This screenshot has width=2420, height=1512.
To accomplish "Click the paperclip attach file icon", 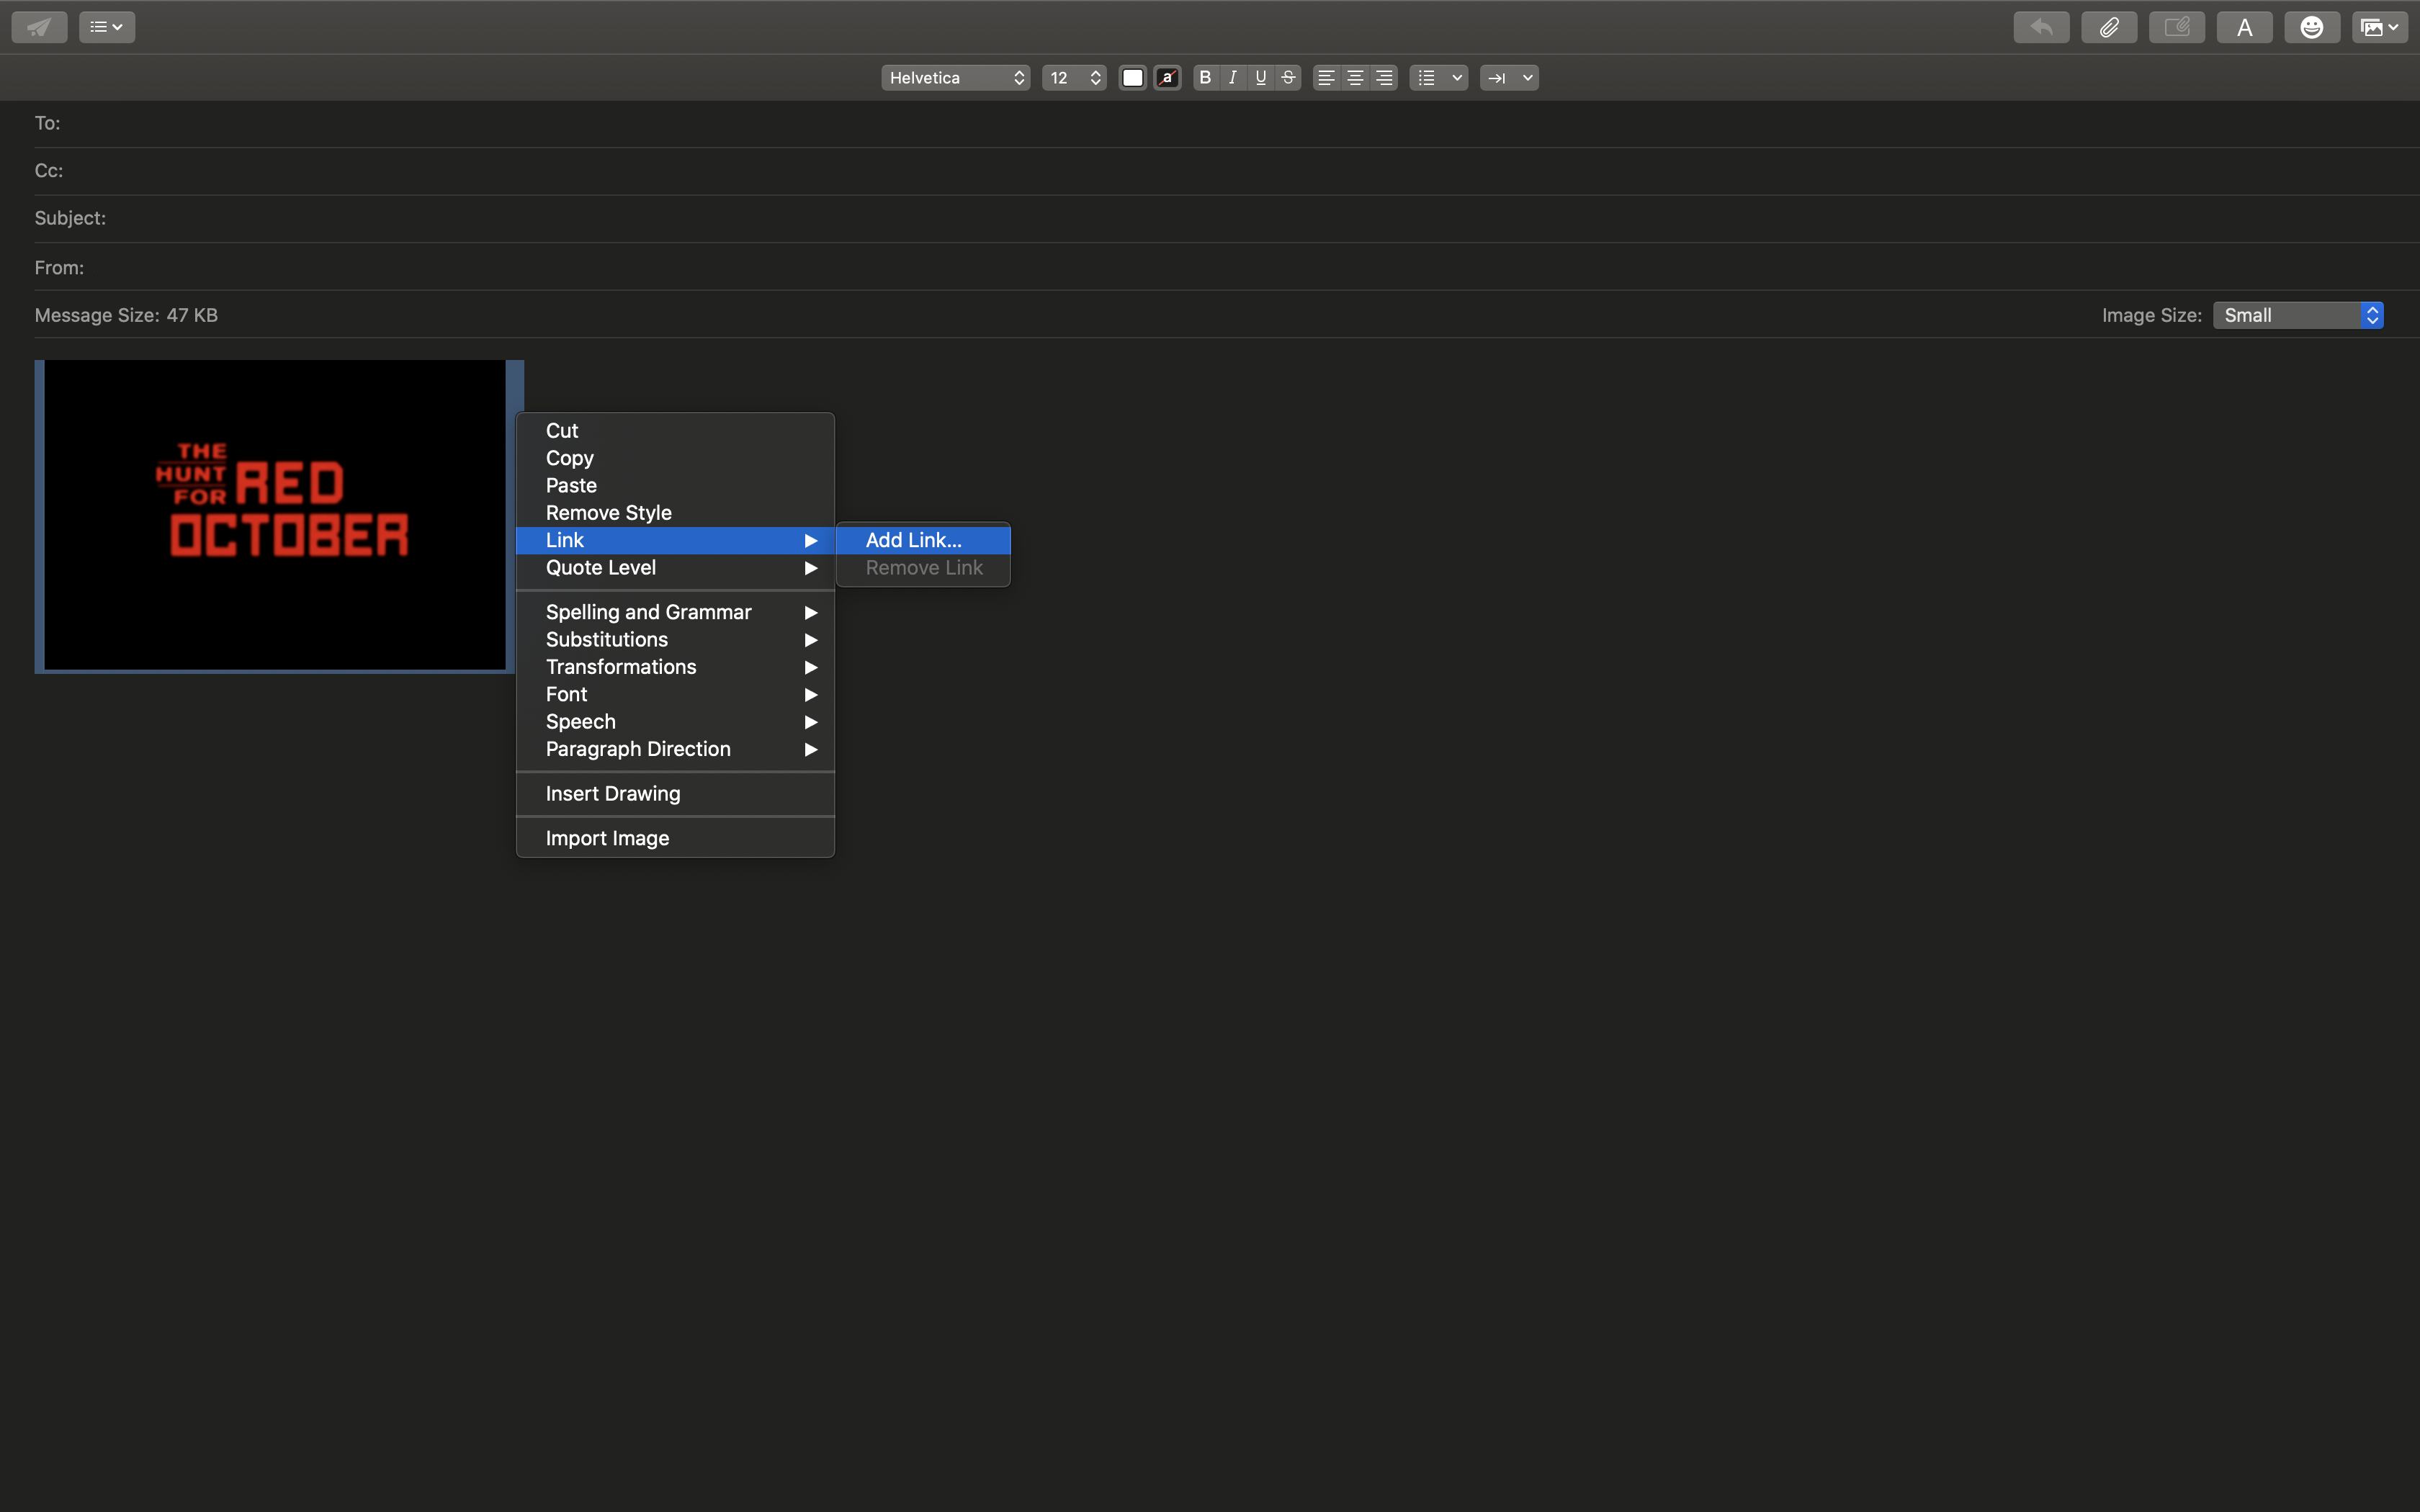I will coord(2109,27).
